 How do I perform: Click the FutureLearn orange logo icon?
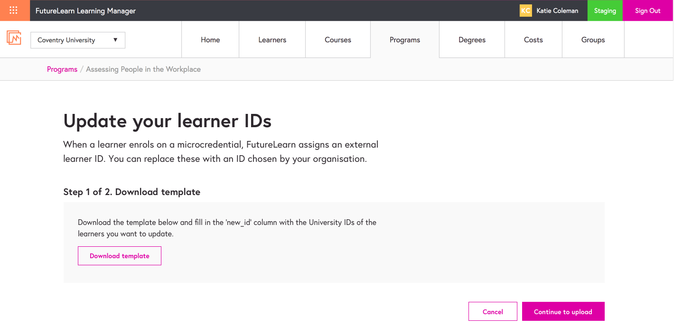point(14,38)
